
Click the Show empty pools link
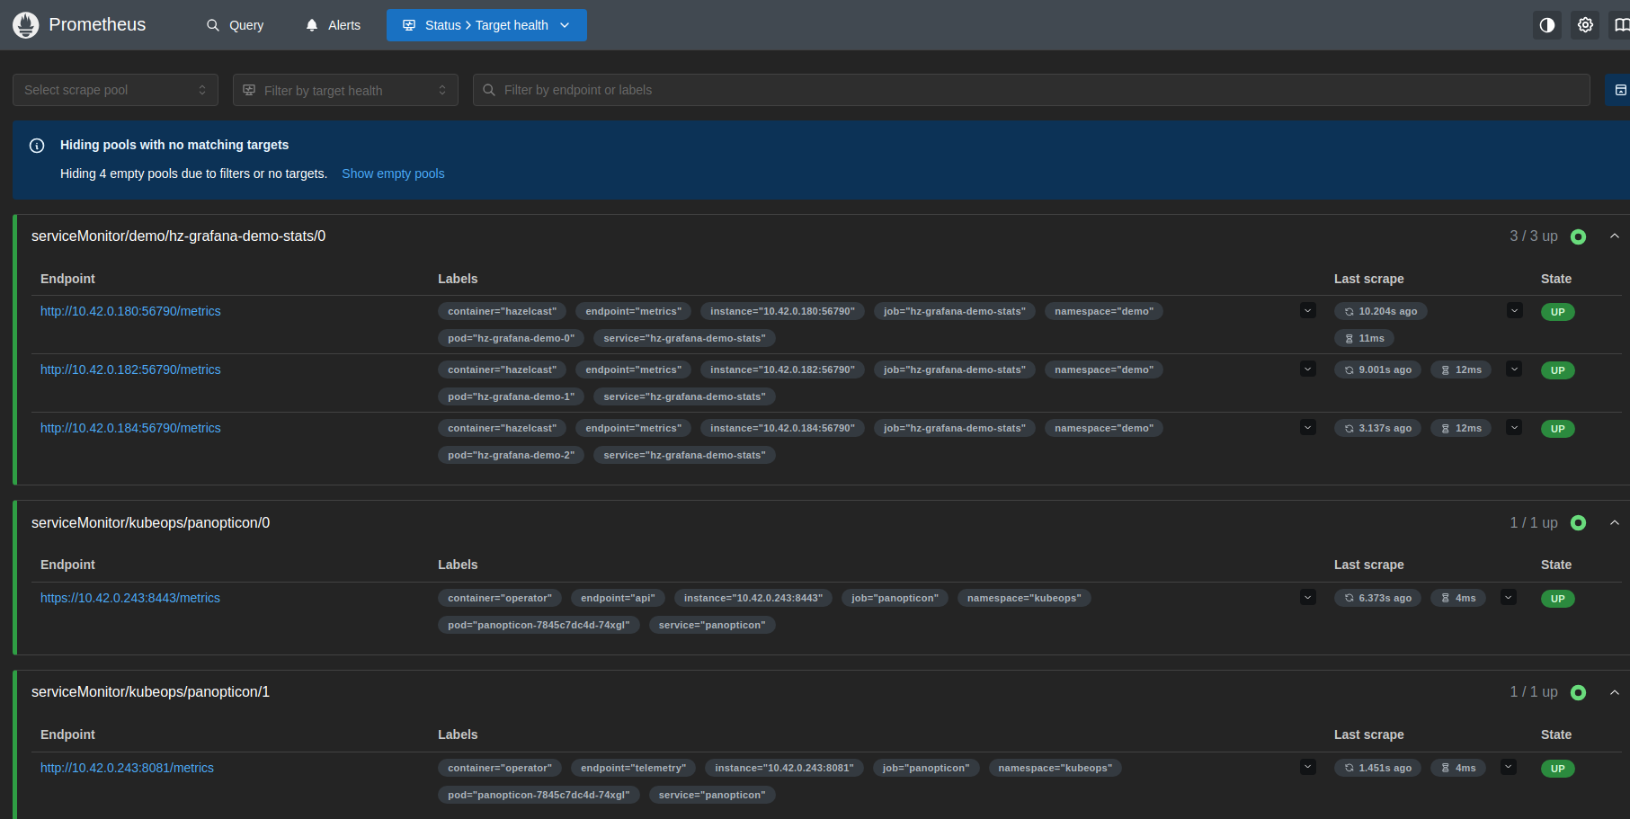pos(393,174)
